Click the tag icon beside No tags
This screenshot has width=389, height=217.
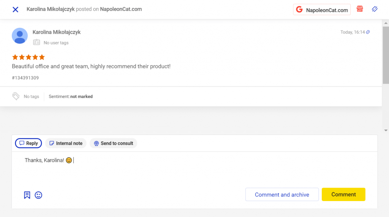(x=16, y=96)
